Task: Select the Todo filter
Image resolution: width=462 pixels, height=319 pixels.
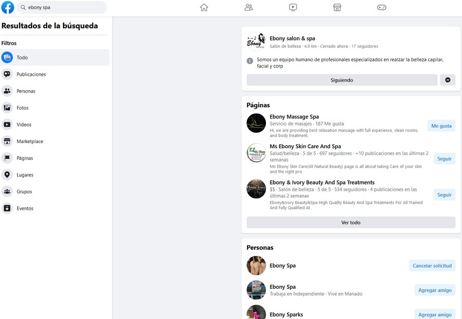Action: click(55, 57)
